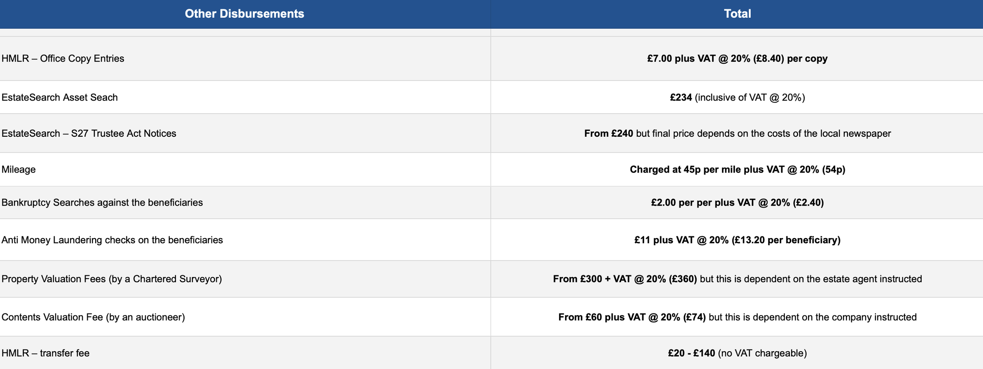The width and height of the screenshot is (983, 369).
Task: Click the £13.20 per beneficiary amount
Action: click(x=737, y=240)
